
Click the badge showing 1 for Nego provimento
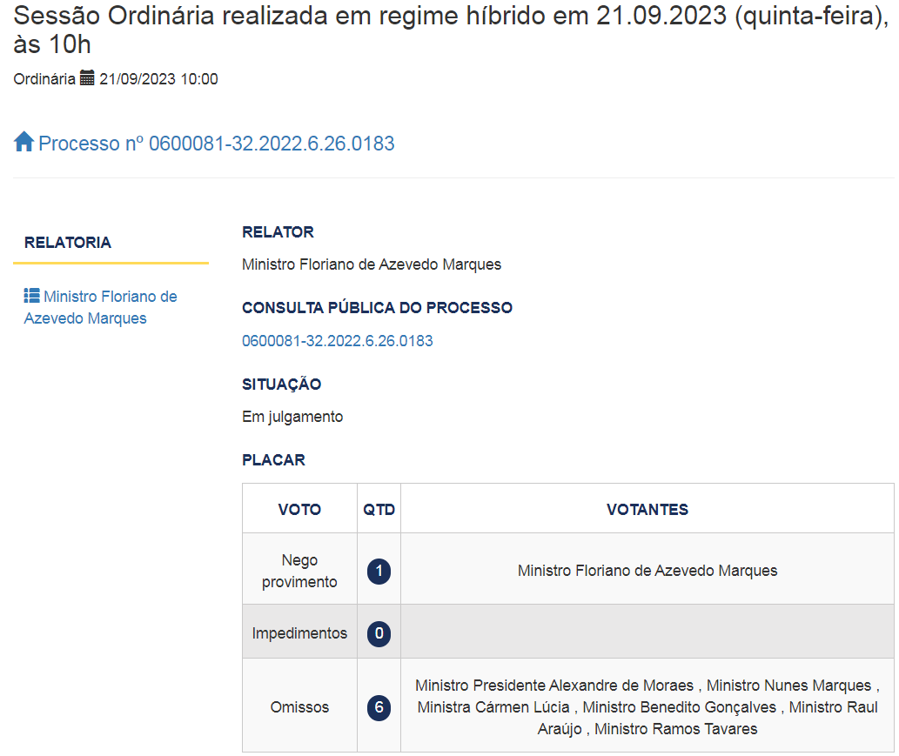coord(379,571)
